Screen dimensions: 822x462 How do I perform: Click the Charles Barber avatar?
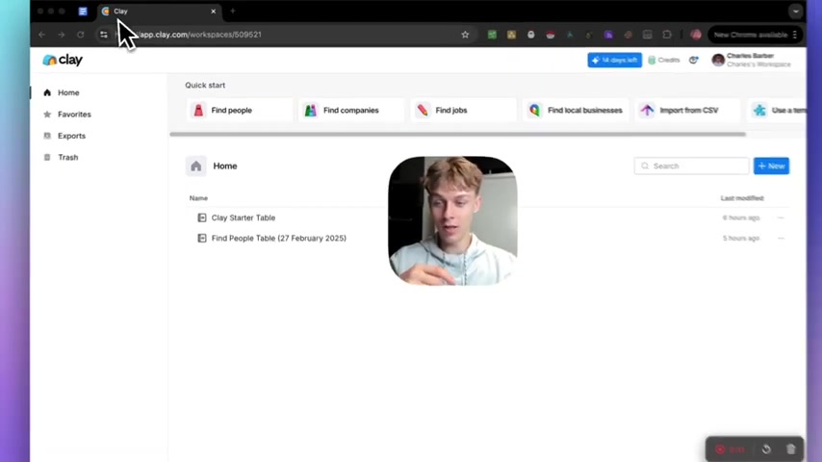tap(718, 61)
